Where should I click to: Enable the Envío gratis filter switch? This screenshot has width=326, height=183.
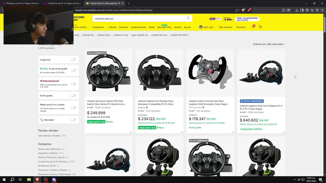pos(73,95)
